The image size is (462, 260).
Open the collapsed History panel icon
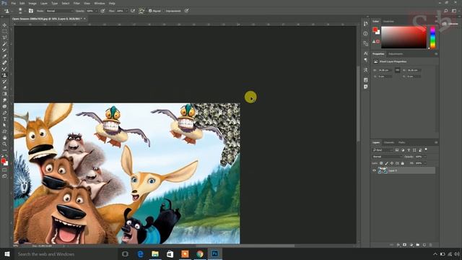[366, 24]
